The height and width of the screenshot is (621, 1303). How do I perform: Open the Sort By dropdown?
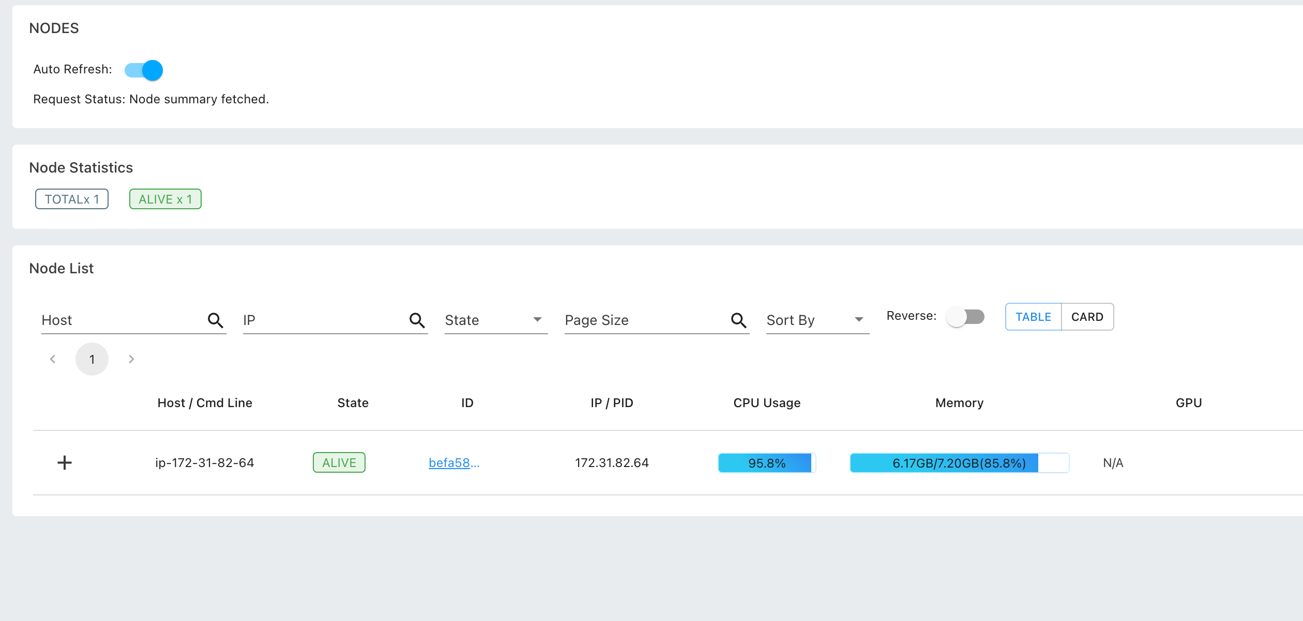tap(817, 320)
